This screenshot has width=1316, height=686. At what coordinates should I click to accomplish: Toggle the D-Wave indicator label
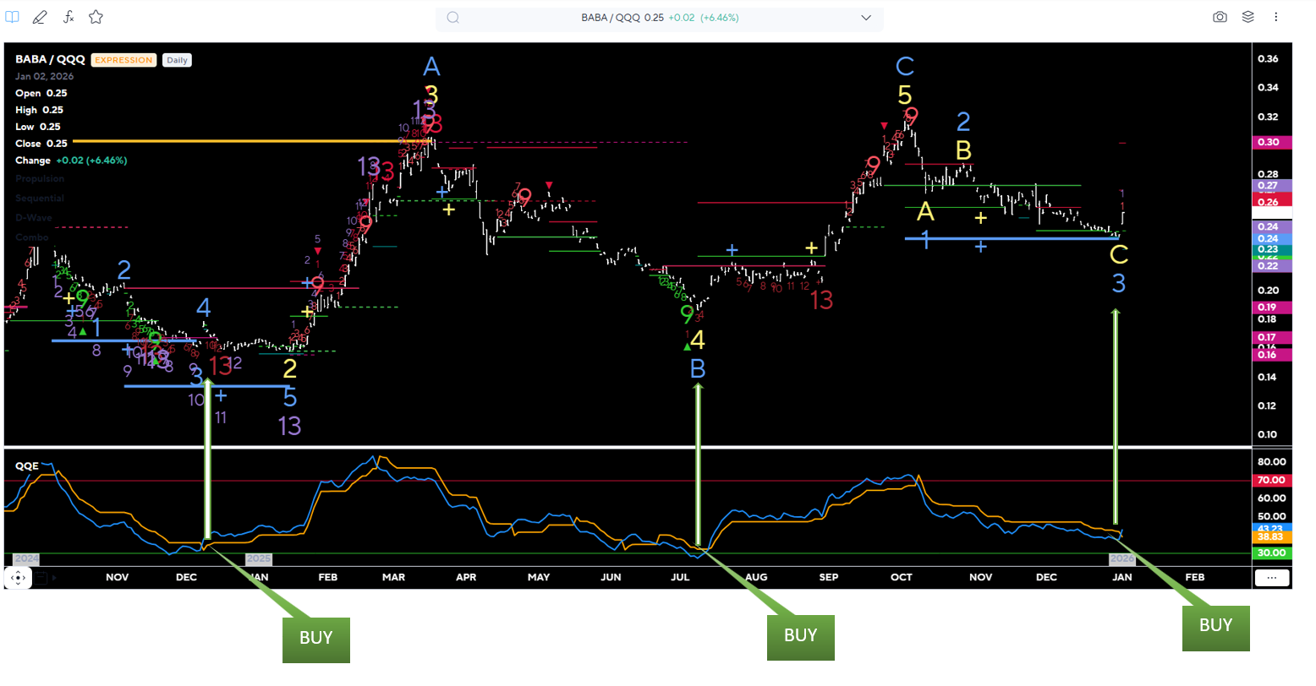34,218
